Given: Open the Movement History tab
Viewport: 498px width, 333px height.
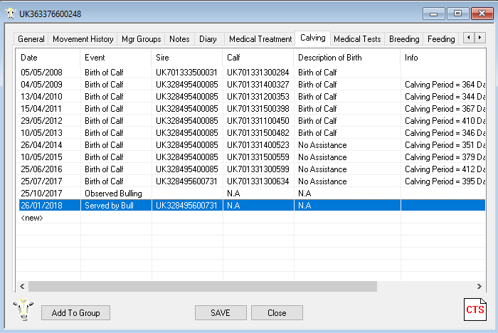Looking at the screenshot, I should 83,39.
